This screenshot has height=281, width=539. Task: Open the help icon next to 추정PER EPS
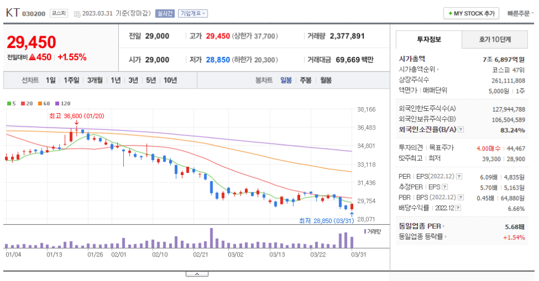[x=445, y=187]
